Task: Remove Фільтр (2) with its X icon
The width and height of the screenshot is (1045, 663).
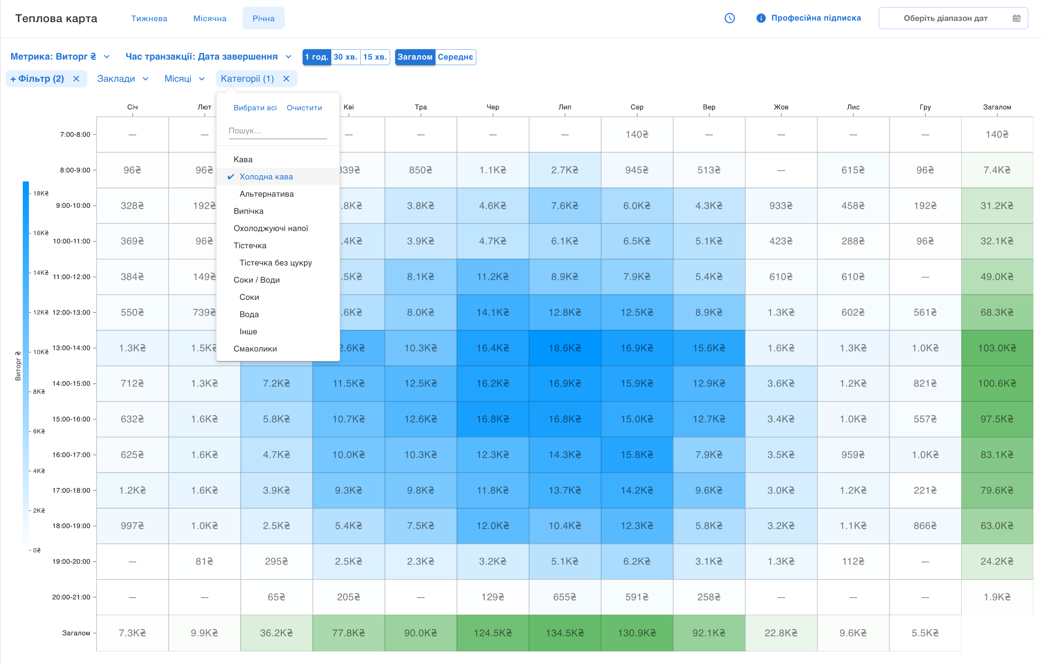Action: click(76, 79)
